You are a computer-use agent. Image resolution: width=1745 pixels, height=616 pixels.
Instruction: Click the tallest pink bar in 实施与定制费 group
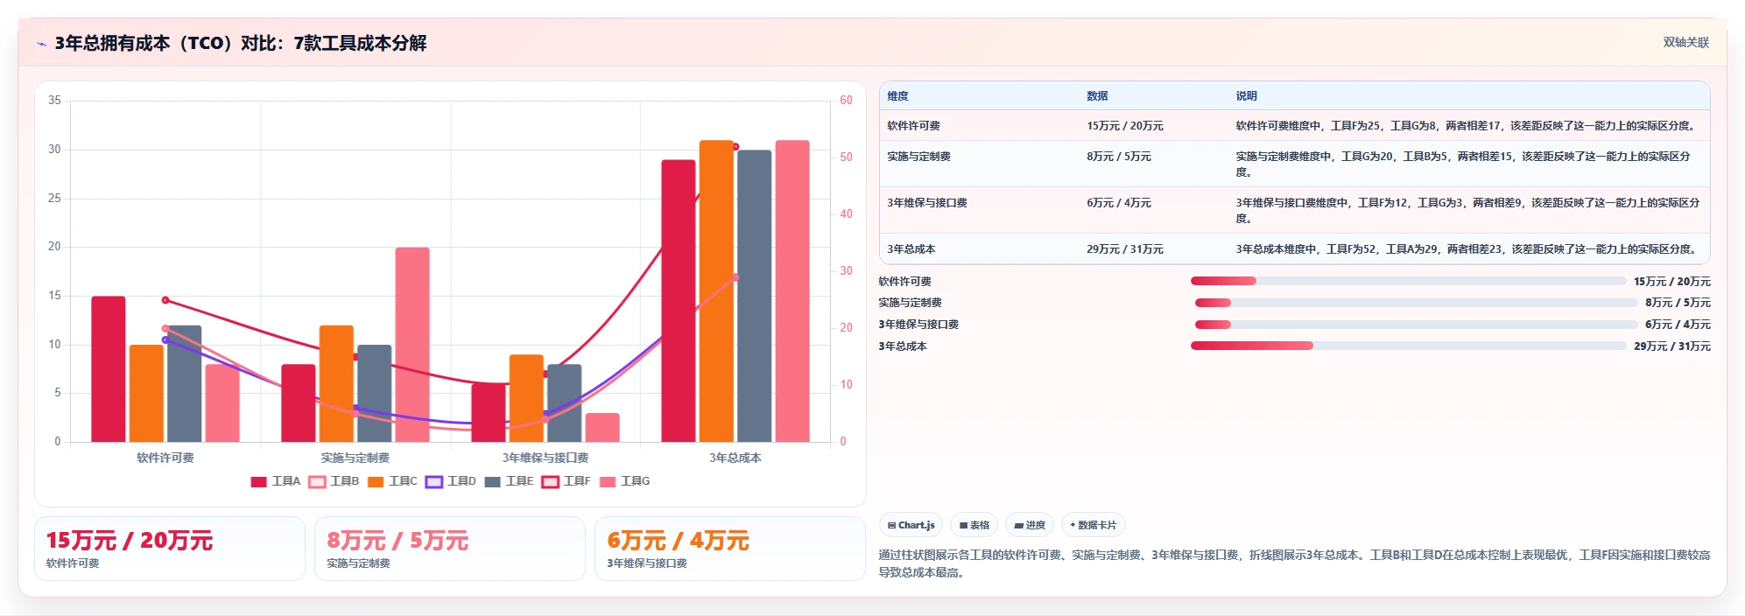click(x=412, y=345)
